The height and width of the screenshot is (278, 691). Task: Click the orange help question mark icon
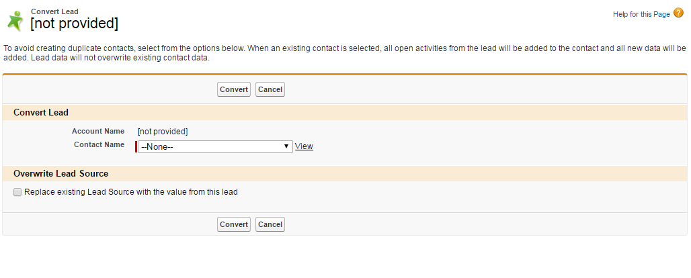[678, 13]
